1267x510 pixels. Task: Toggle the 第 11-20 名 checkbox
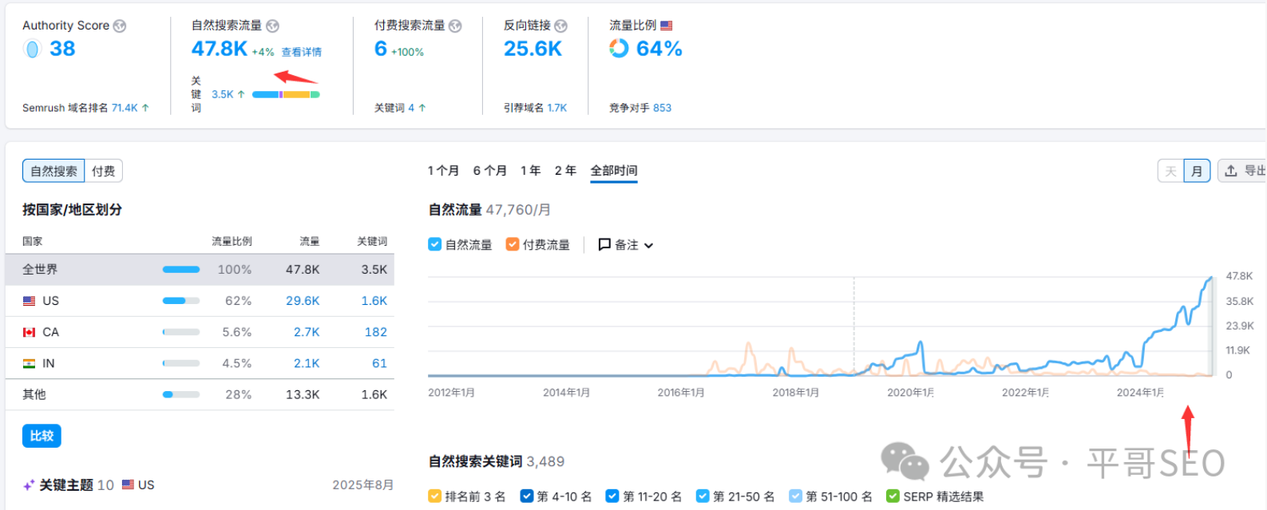tap(612, 496)
